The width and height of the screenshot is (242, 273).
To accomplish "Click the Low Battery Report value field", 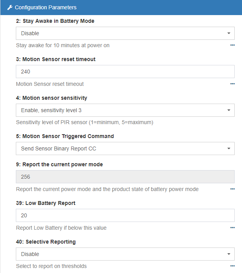I will click(x=125, y=215).
